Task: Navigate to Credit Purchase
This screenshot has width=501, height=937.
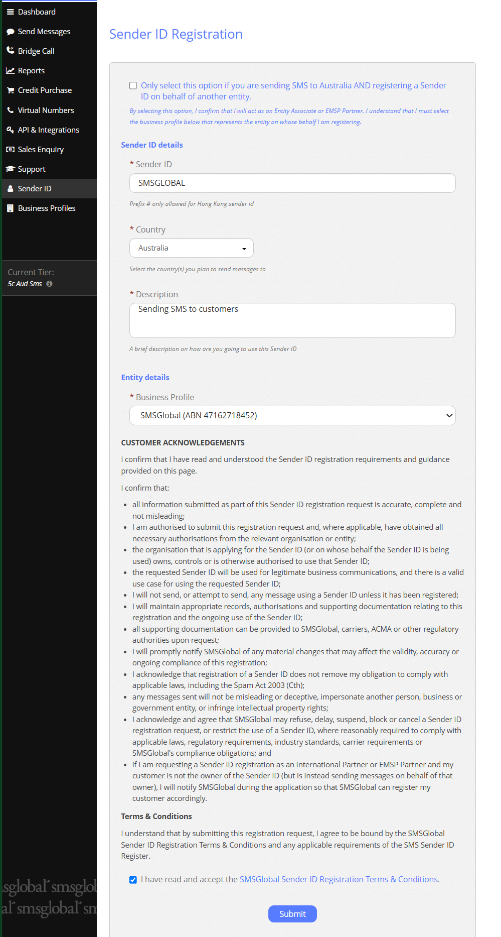Action: click(x=49, y=90)
